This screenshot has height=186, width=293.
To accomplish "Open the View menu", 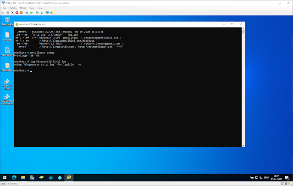I will pyautogui.click(x=32, y=8).
